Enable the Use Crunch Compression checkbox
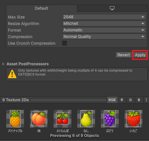The width and height of the screenshot is (149, 141). (x=64, y=43)
